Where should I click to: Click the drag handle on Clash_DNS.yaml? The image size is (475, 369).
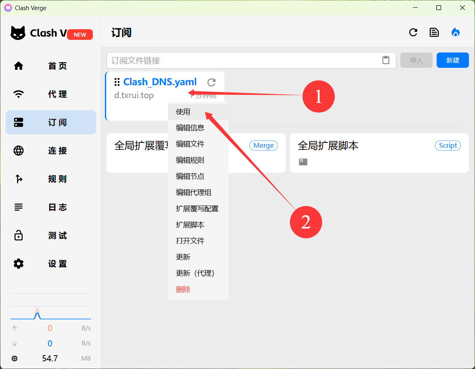(x=117, y=82)
